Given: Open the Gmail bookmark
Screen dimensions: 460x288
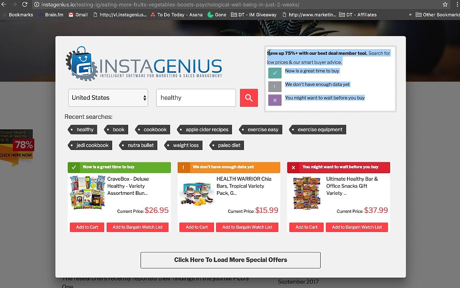Looking at the screenshot, I should (78, 15).
